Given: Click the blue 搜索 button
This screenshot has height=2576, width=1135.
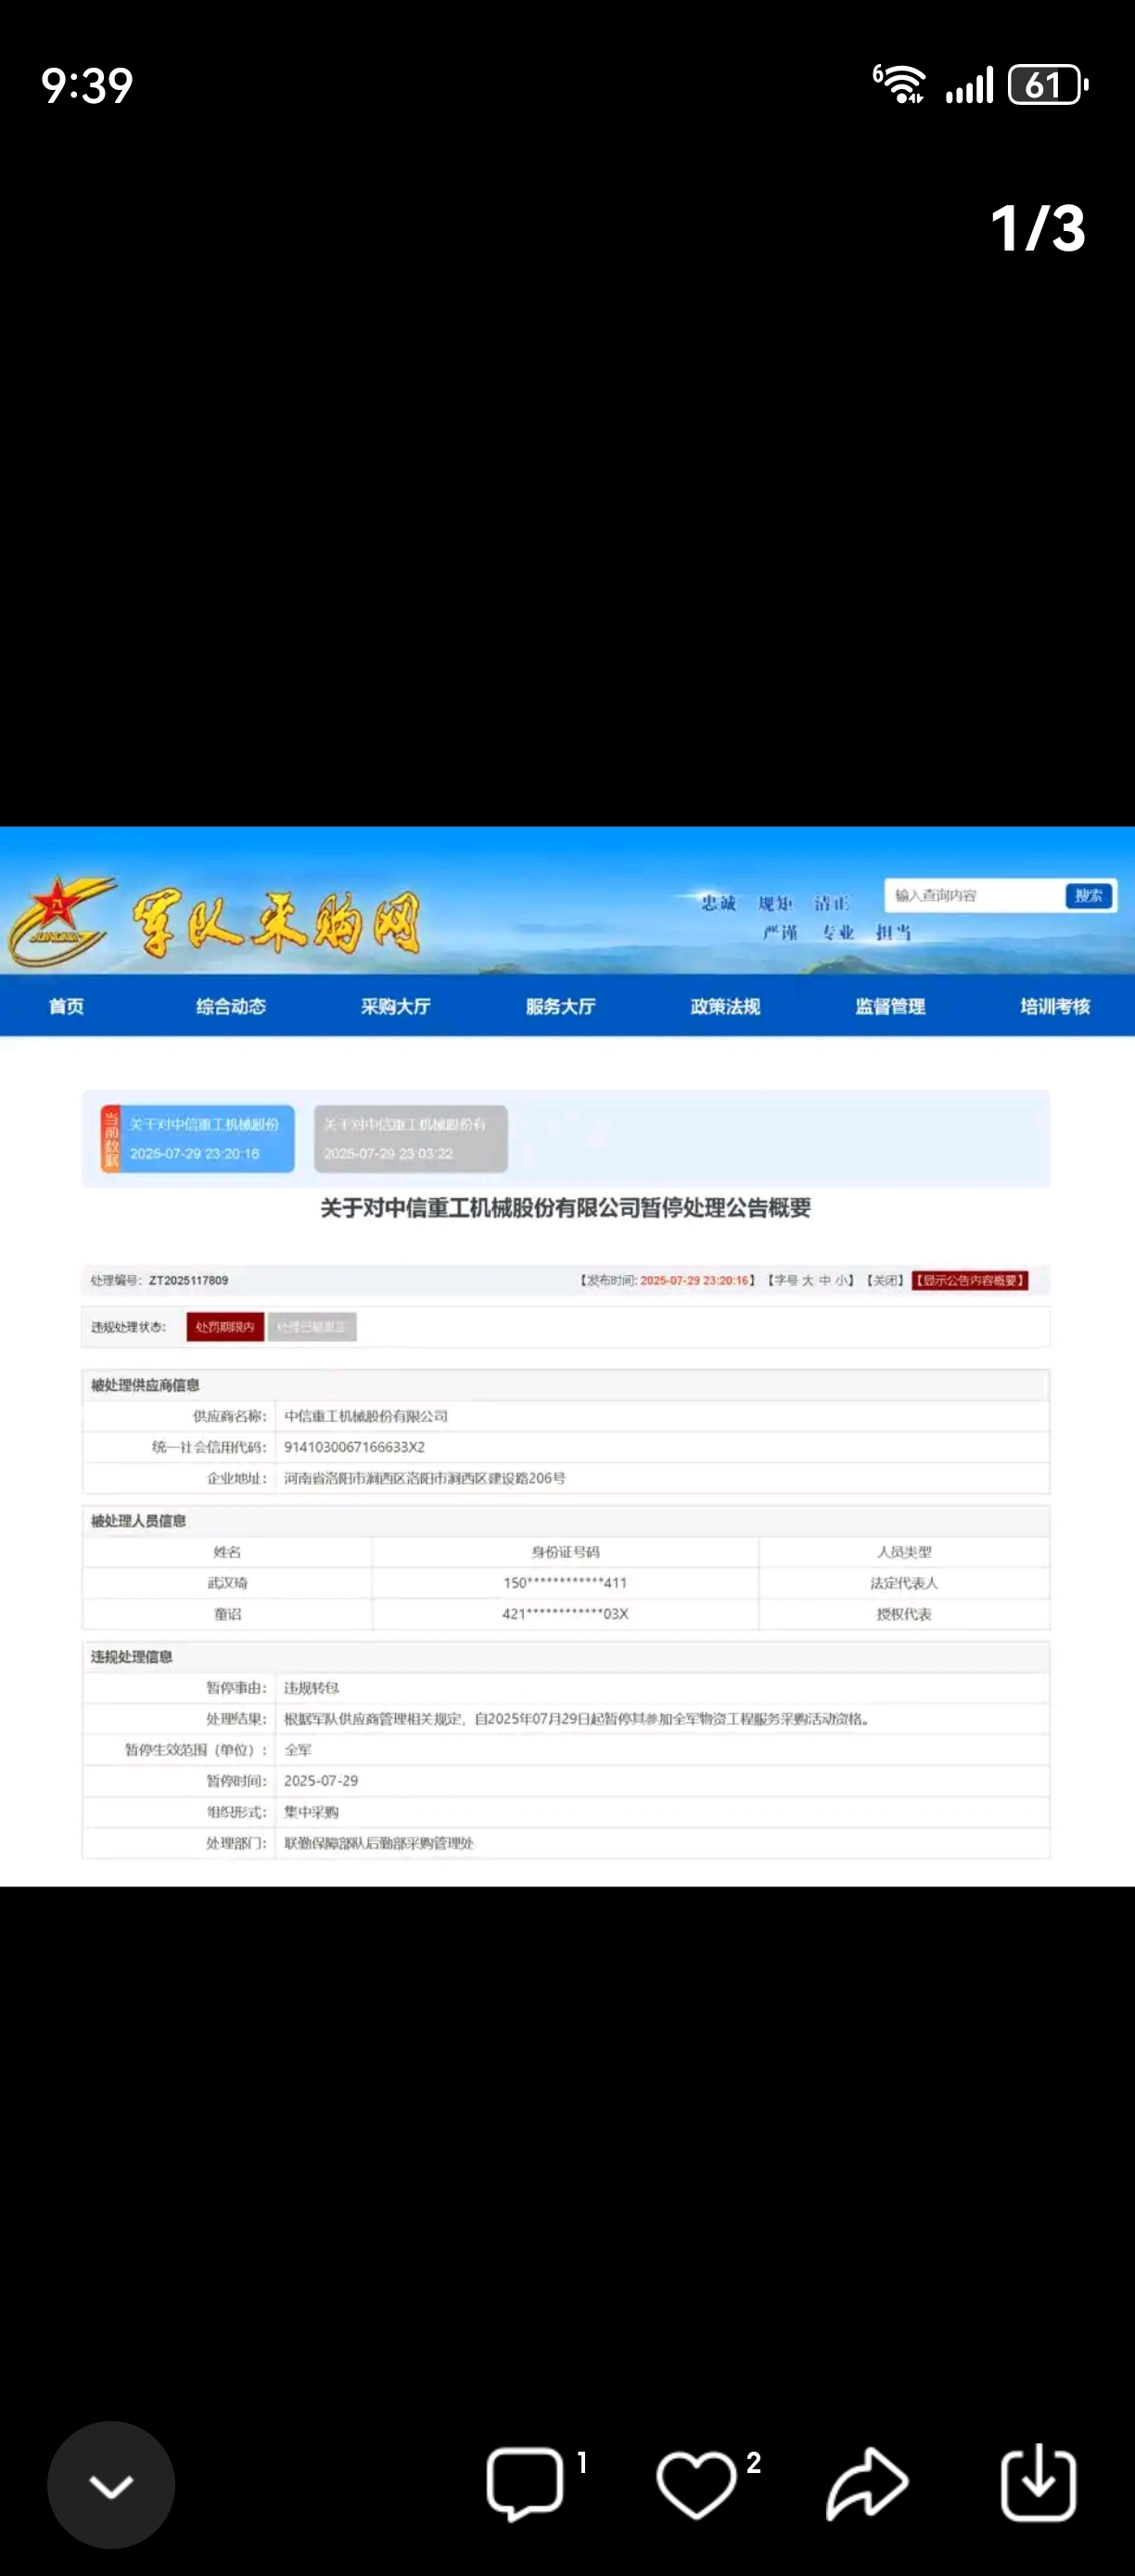Looking at the screenshot, I should click(1088, 895).
